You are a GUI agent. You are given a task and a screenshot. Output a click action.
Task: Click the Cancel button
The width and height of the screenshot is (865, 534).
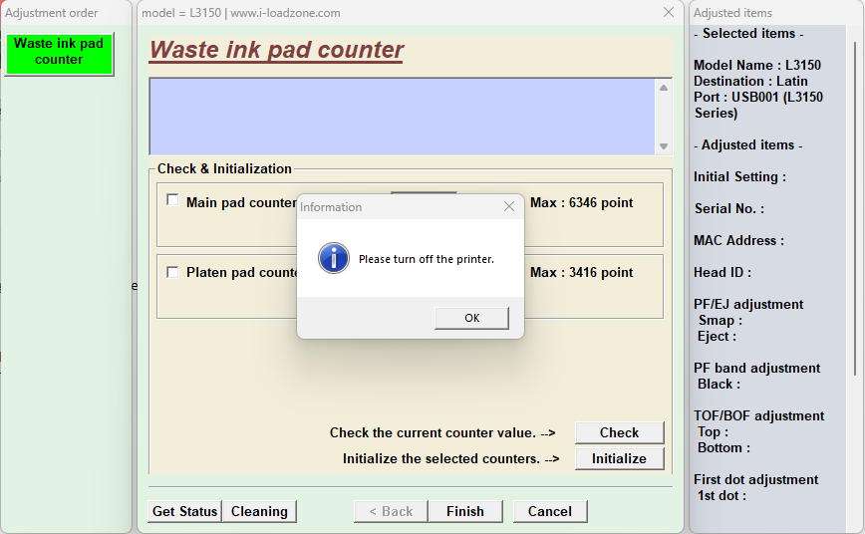pos(550,511)
